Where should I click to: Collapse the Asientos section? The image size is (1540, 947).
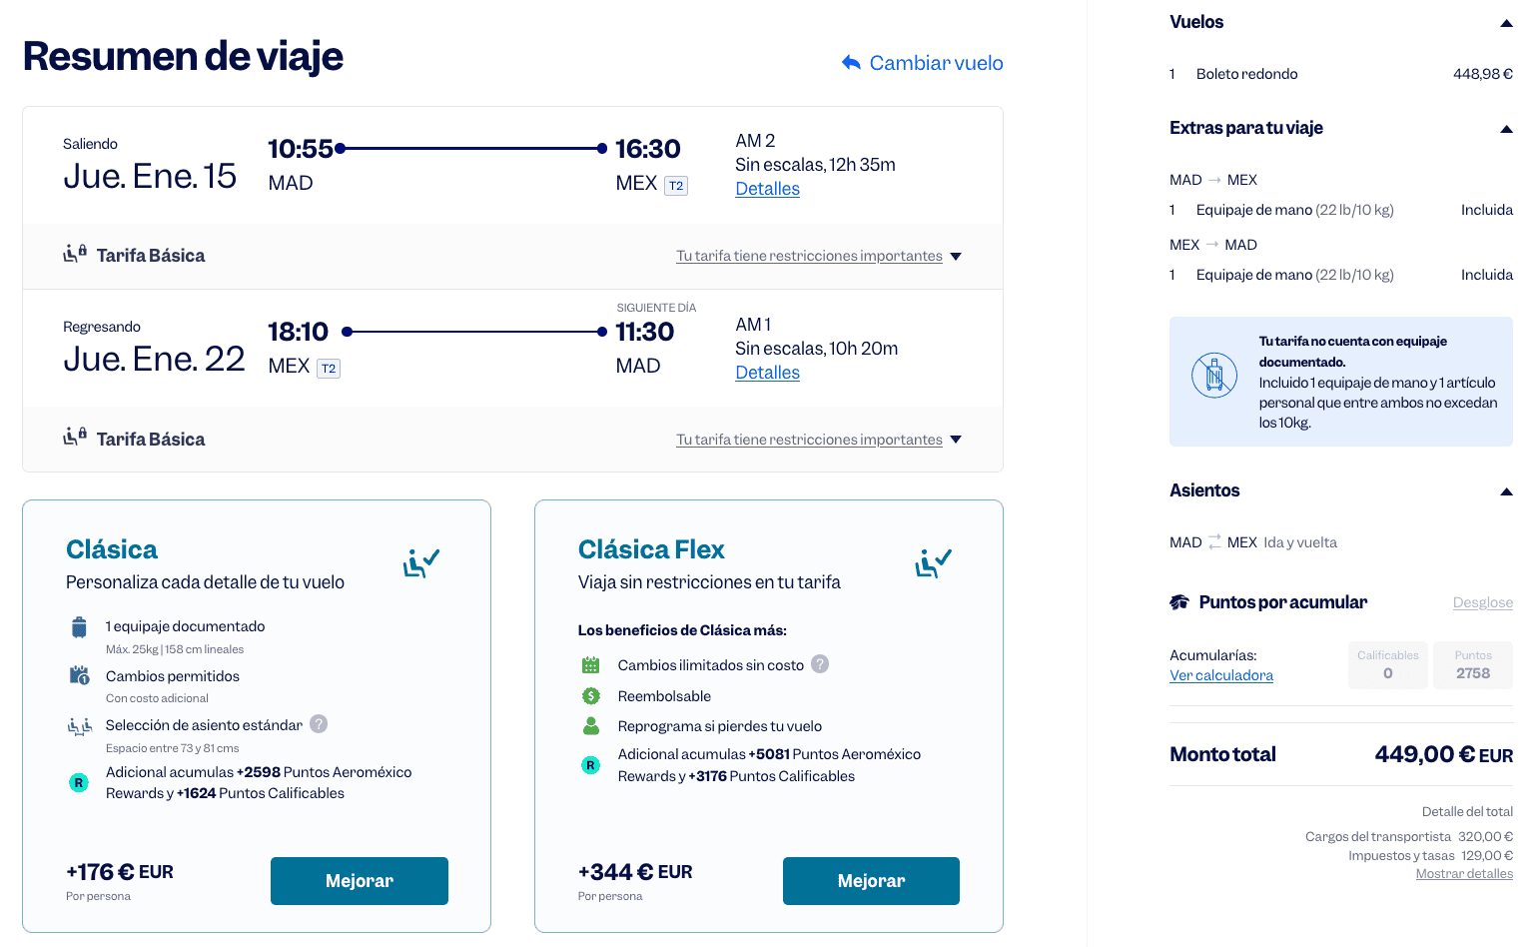coord(1506,491)
